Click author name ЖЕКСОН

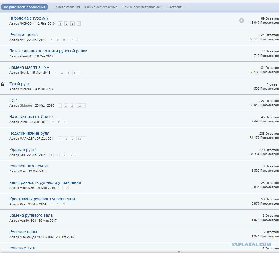tap(27, 23)
